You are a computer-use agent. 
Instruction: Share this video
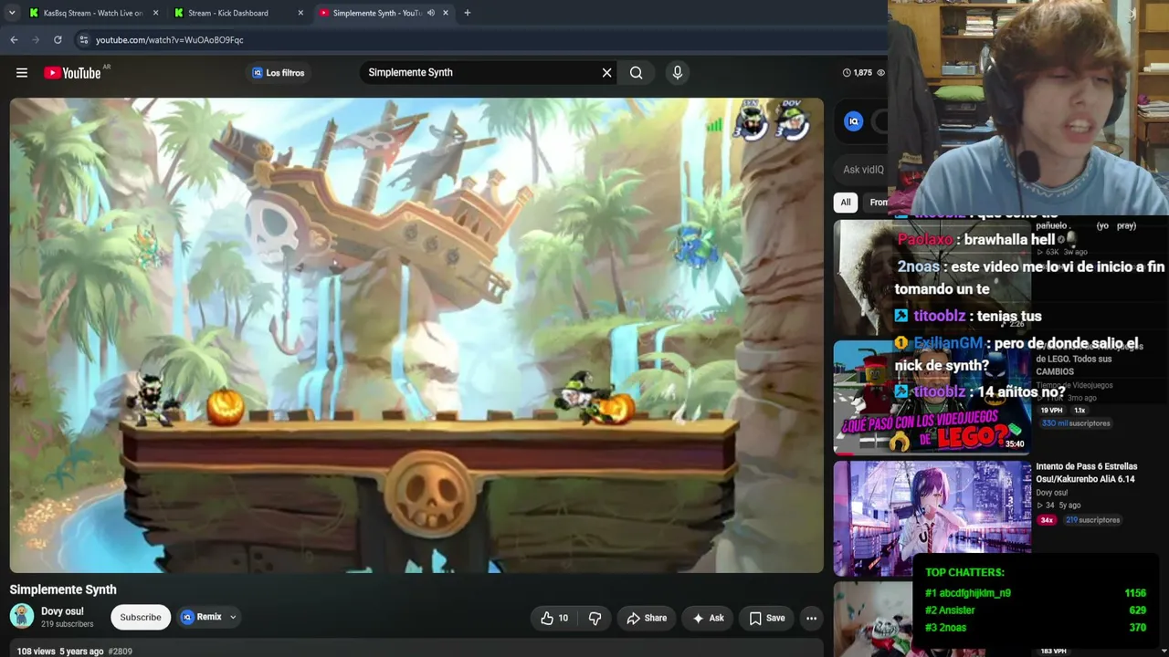647,618
